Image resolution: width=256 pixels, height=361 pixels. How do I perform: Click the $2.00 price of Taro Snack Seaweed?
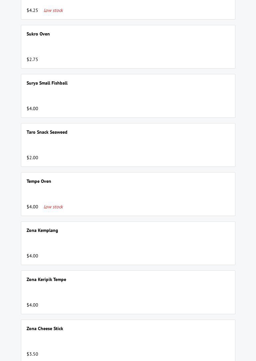pos(32,158)
